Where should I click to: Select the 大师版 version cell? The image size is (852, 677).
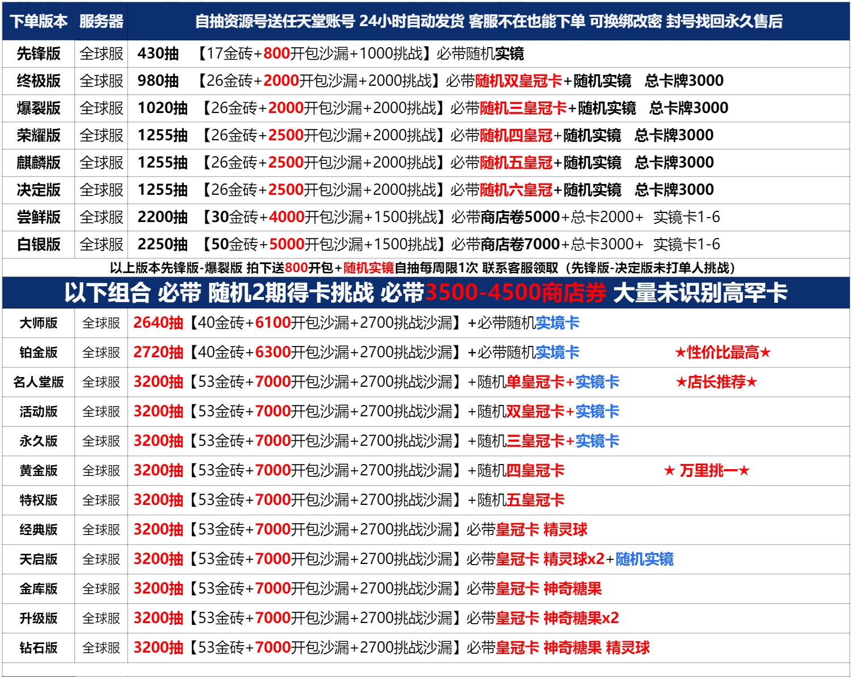point(38,323)
